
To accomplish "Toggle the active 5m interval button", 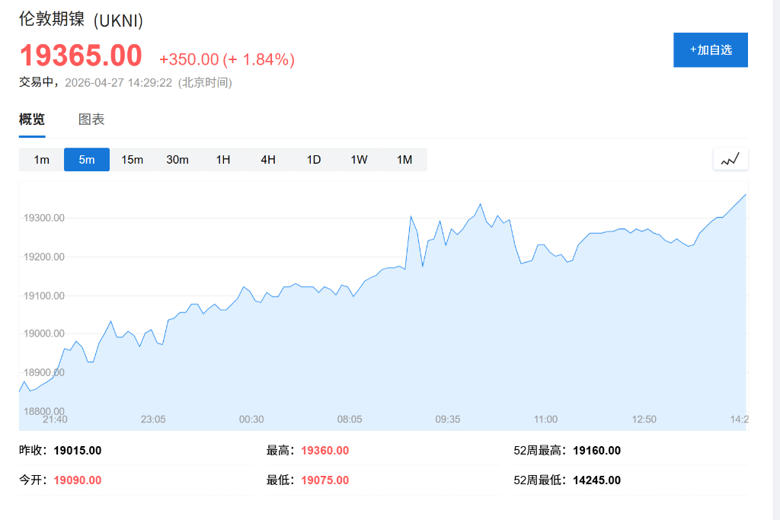I will (x=86, y=160).
